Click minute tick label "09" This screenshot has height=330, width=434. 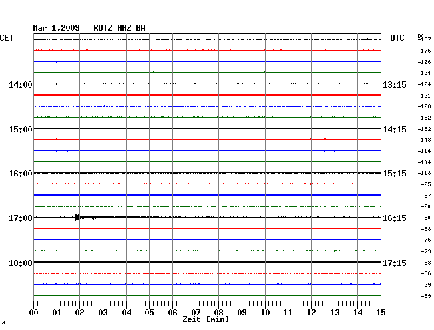click(242, 312)
